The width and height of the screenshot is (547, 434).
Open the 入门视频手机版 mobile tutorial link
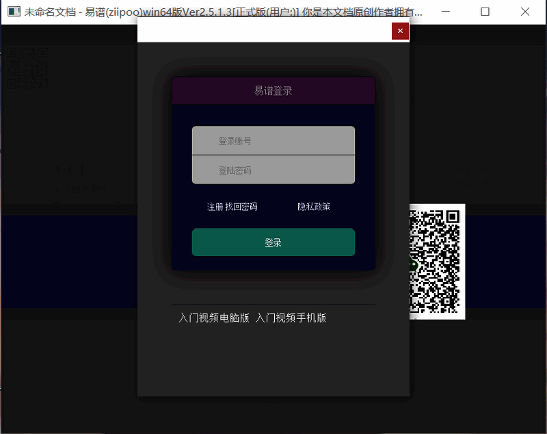[293, 318]
